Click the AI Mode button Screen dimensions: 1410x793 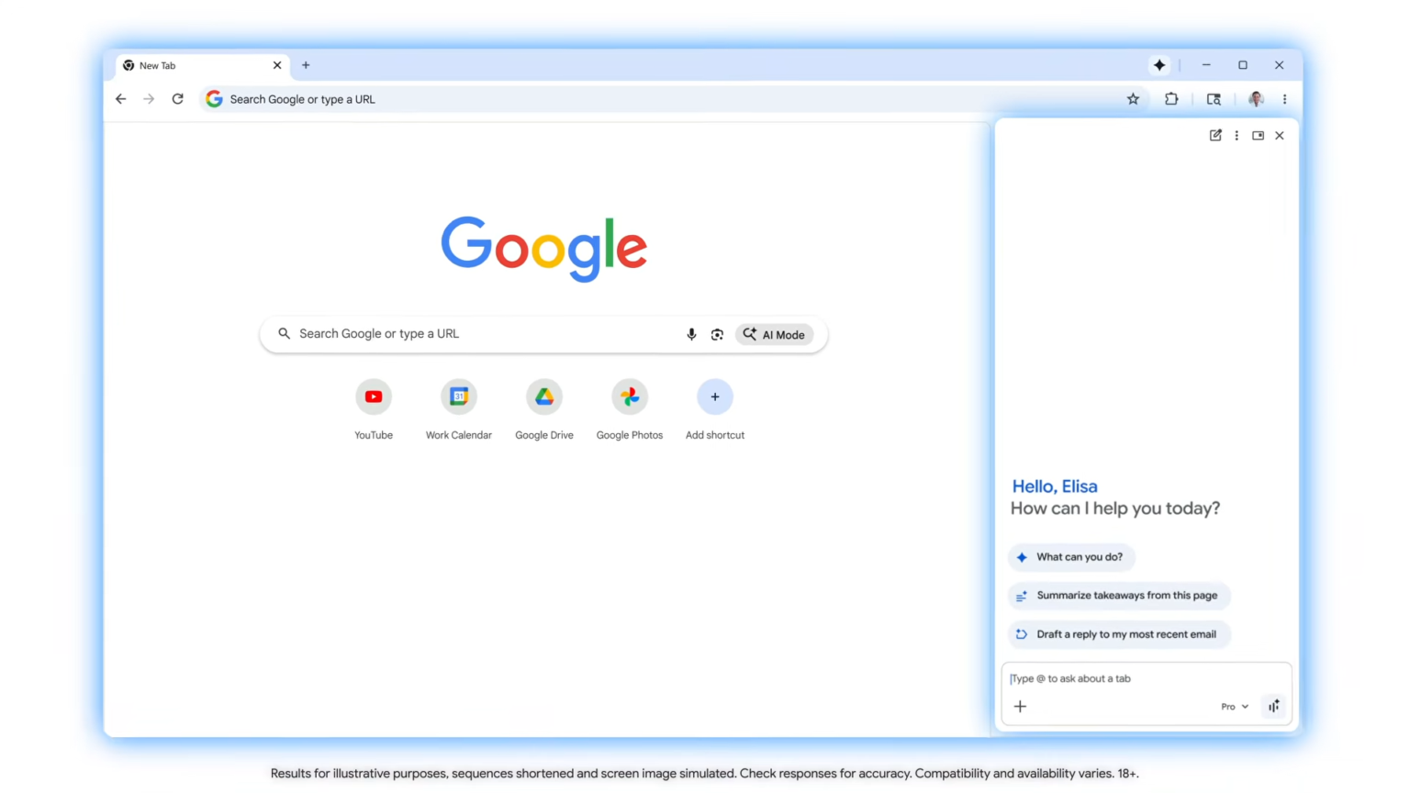(774, 334)
